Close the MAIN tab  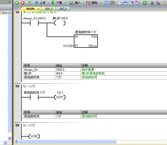point(38,9)
